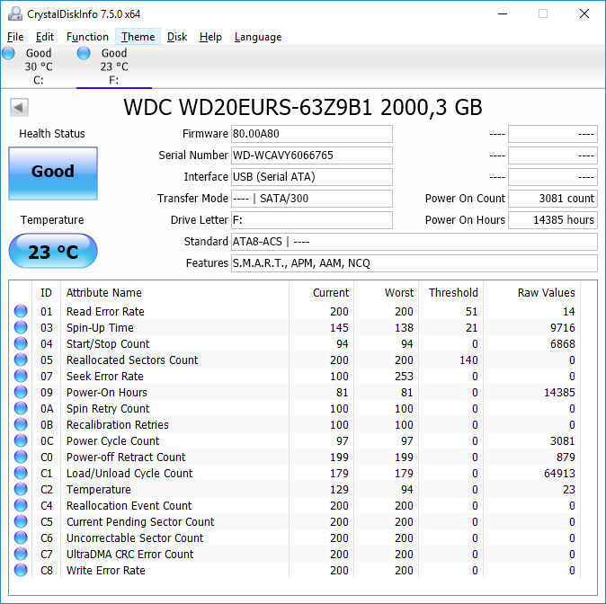The height and width of the screenshot is (604, 606).
Task: Open the Disk menu
Action: 177,37
